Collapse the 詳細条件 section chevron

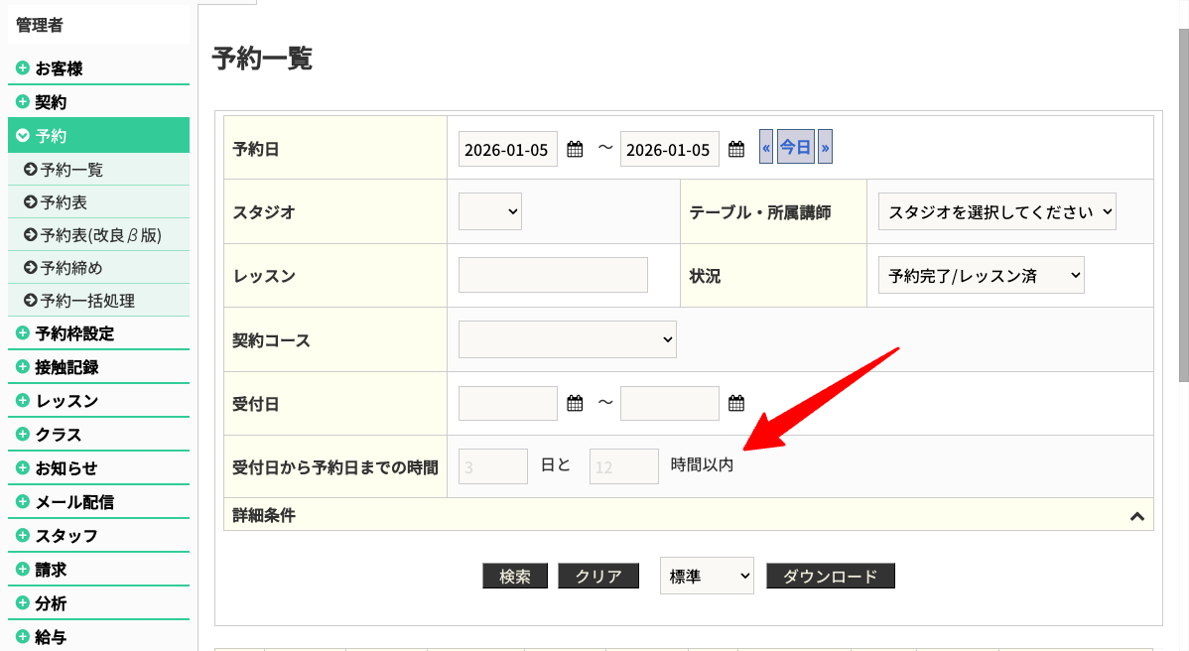(1137, 516)
